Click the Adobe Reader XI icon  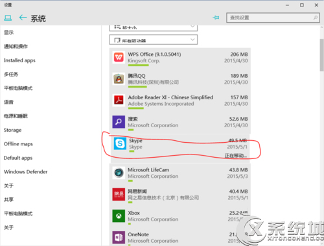(119, 100)
